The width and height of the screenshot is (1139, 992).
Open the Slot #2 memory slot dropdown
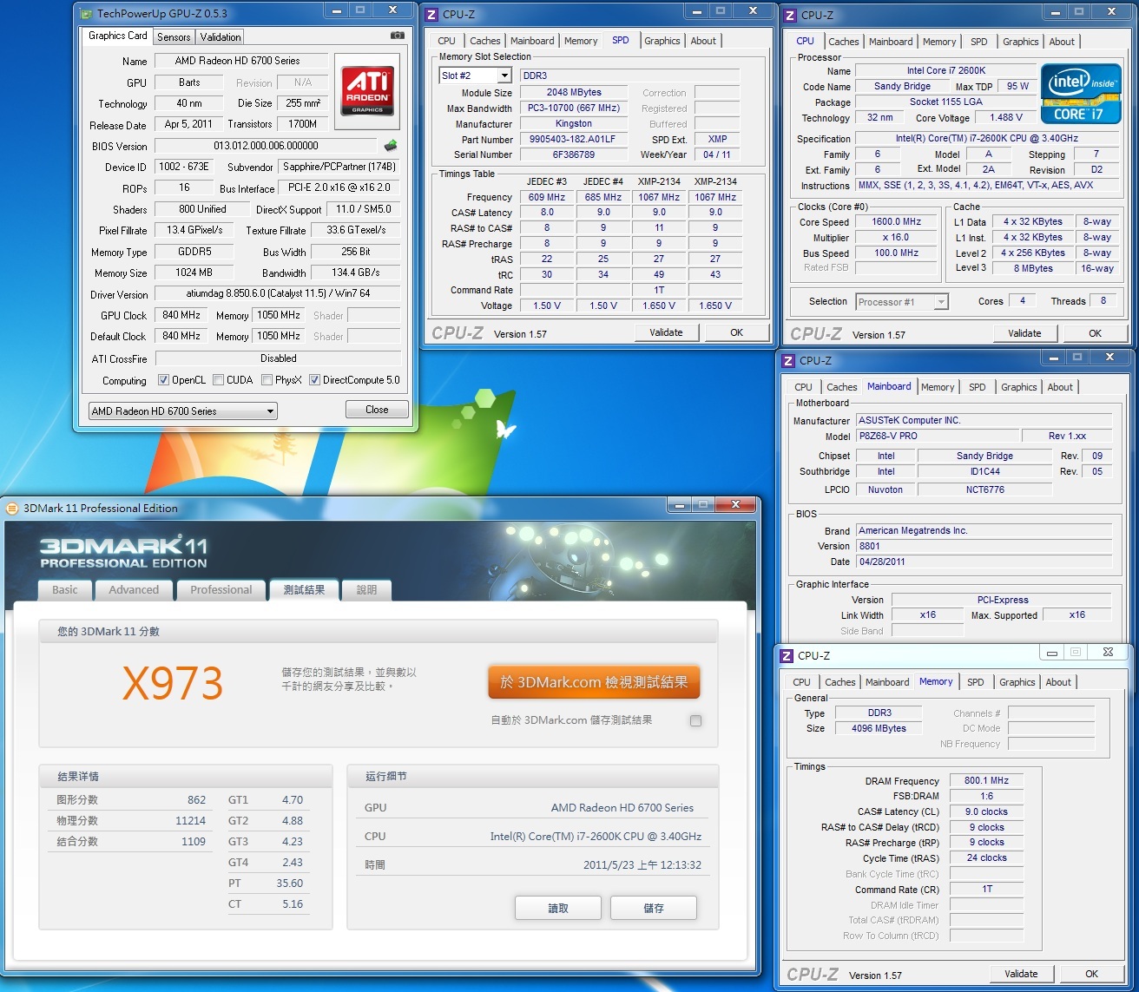click(x=504, y=76)
